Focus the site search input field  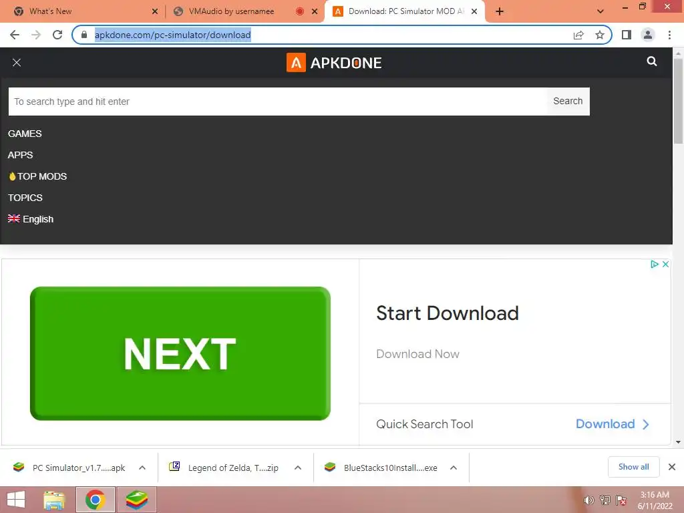click(277, 102)
